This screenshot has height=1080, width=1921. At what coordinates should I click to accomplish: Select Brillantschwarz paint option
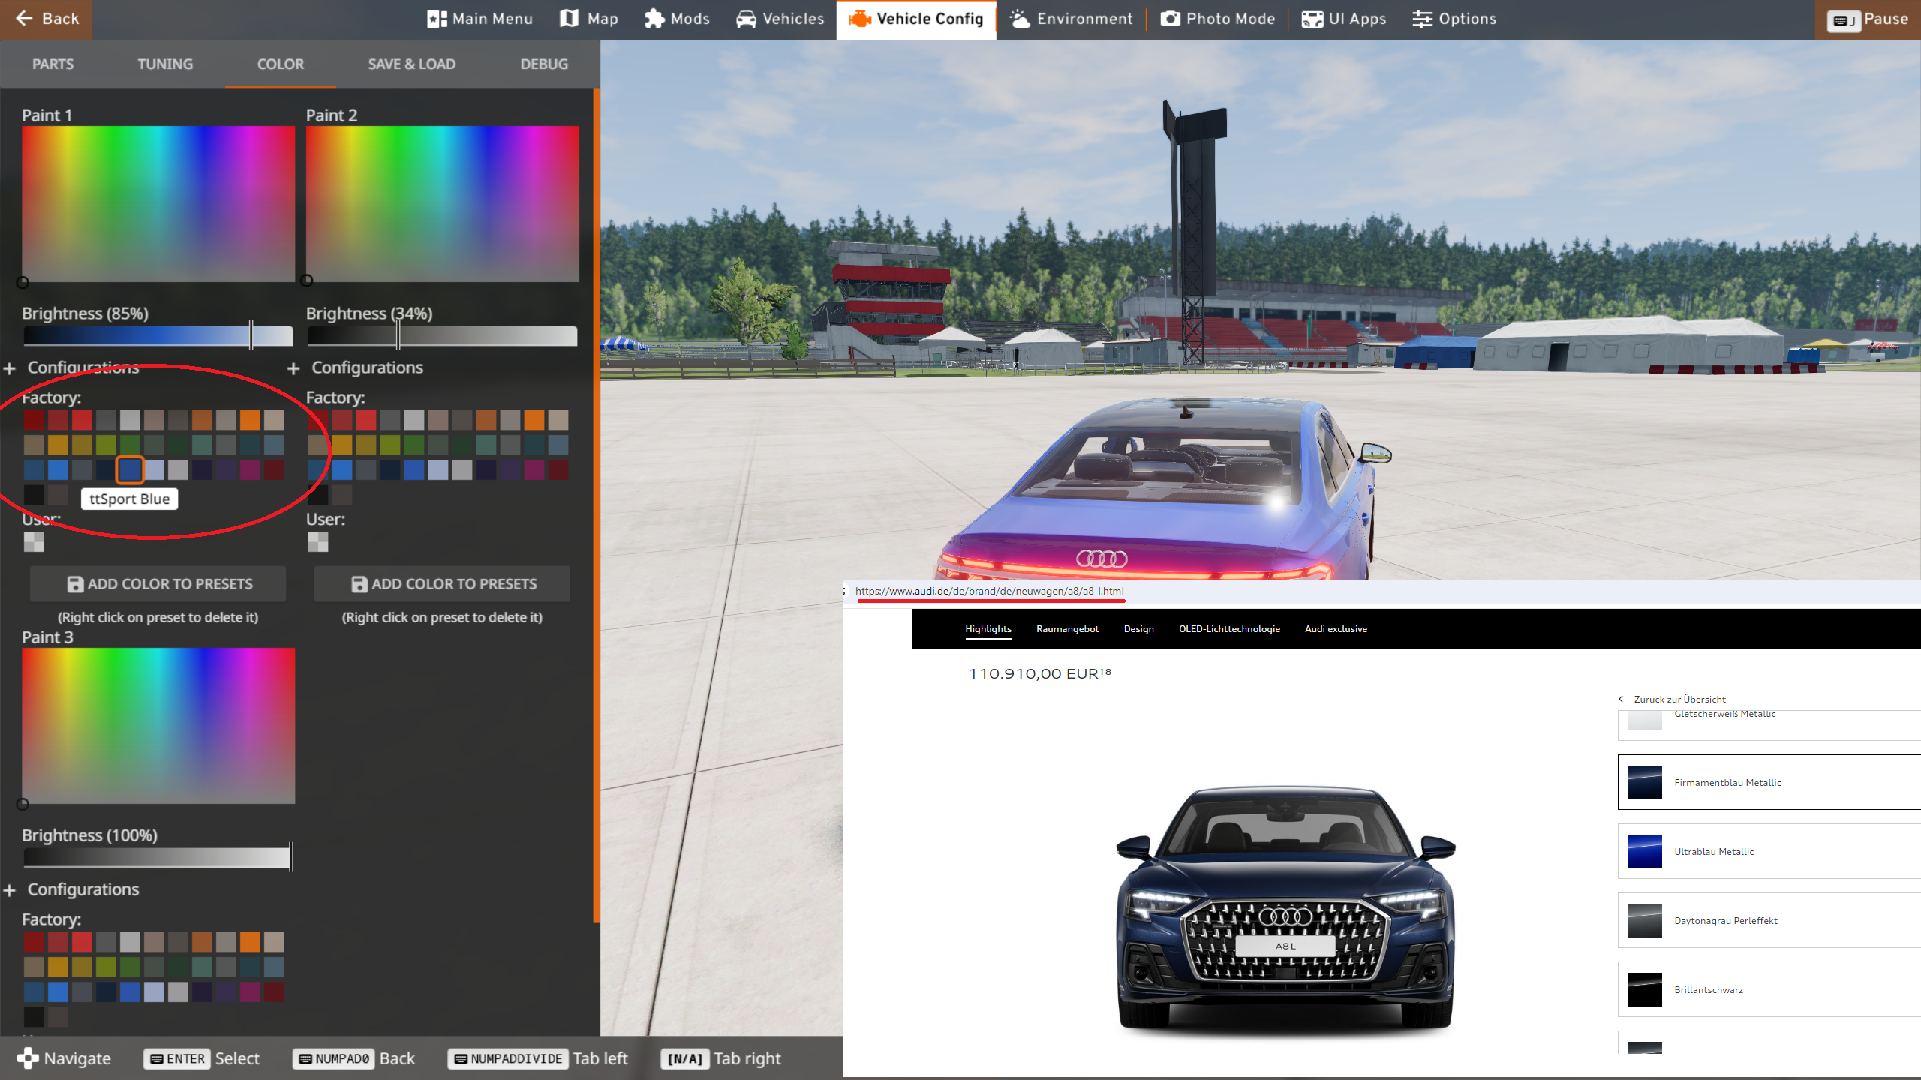(x=1769, y=989)
